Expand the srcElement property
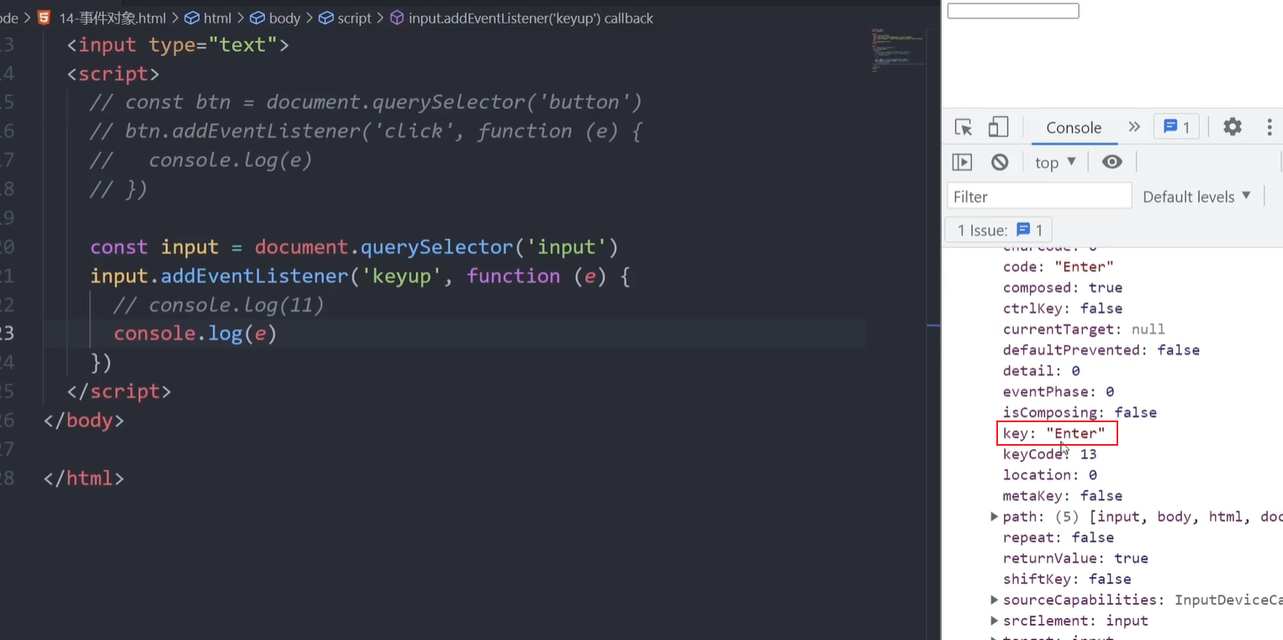Screen dimensions: 1283x640 [x=995, y=621]
